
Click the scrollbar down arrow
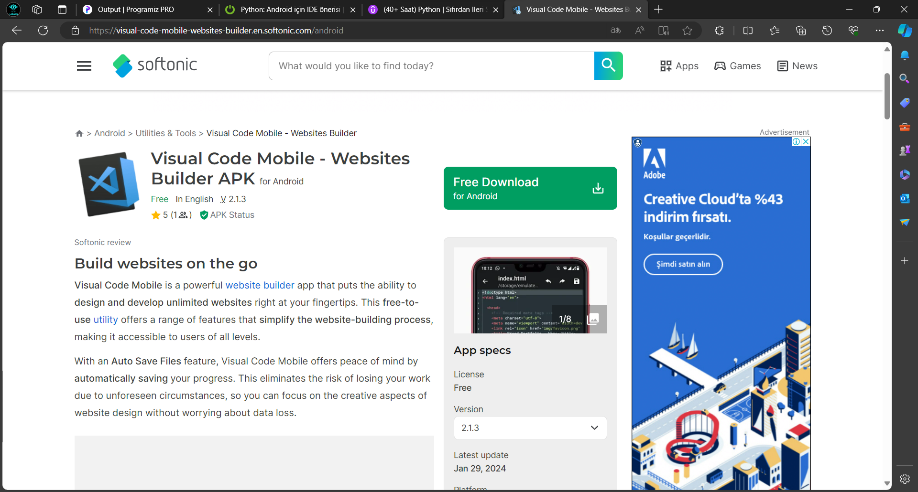tap(887, 483)
